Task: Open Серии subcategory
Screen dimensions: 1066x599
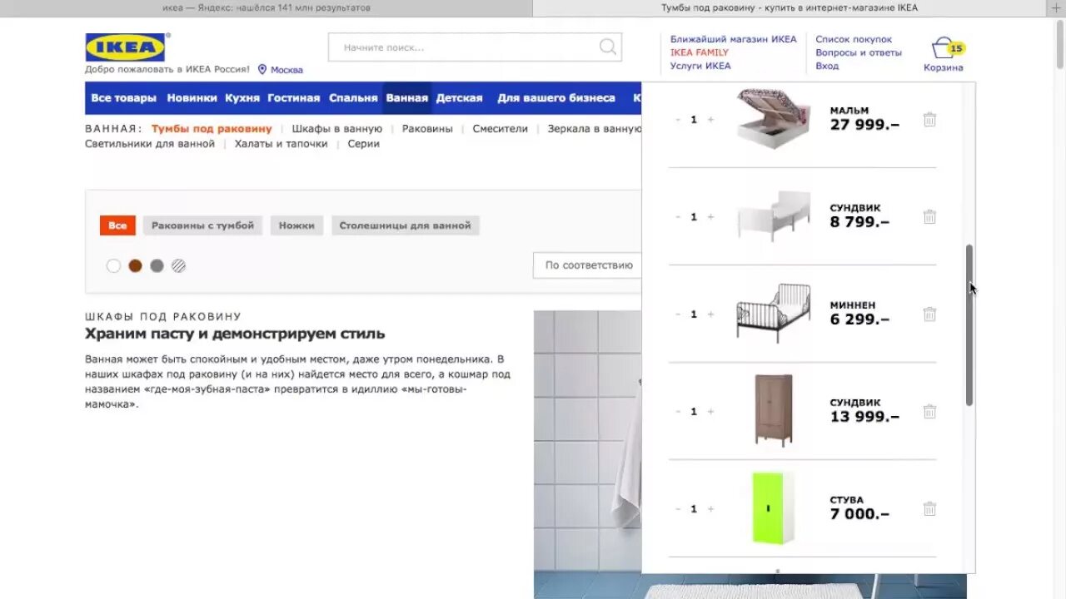Action: [364, 144]
